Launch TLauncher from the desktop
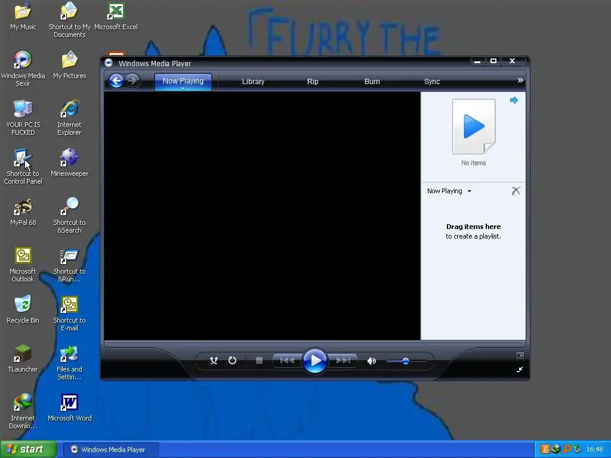 [23, 358]
